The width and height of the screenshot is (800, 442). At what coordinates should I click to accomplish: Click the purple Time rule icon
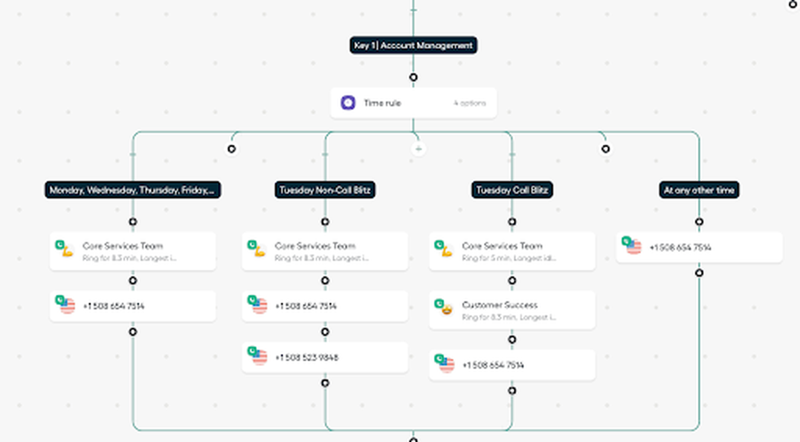click(x=348, y=103)
